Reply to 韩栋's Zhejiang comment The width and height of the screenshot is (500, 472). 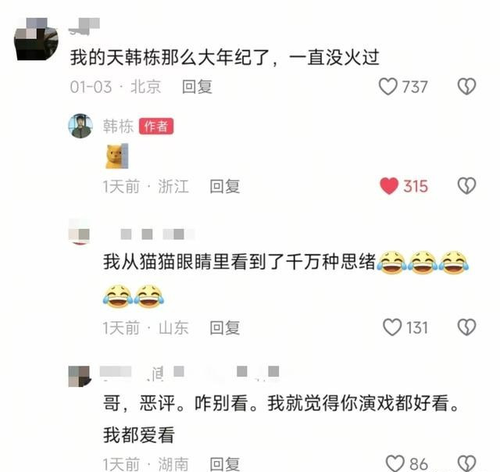click(225, 186)
